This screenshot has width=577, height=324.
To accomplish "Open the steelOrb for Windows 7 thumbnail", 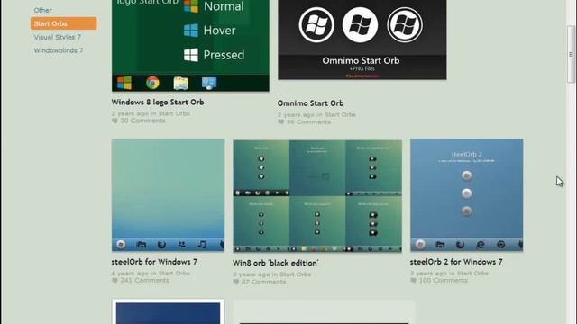I will pos(169,195).
